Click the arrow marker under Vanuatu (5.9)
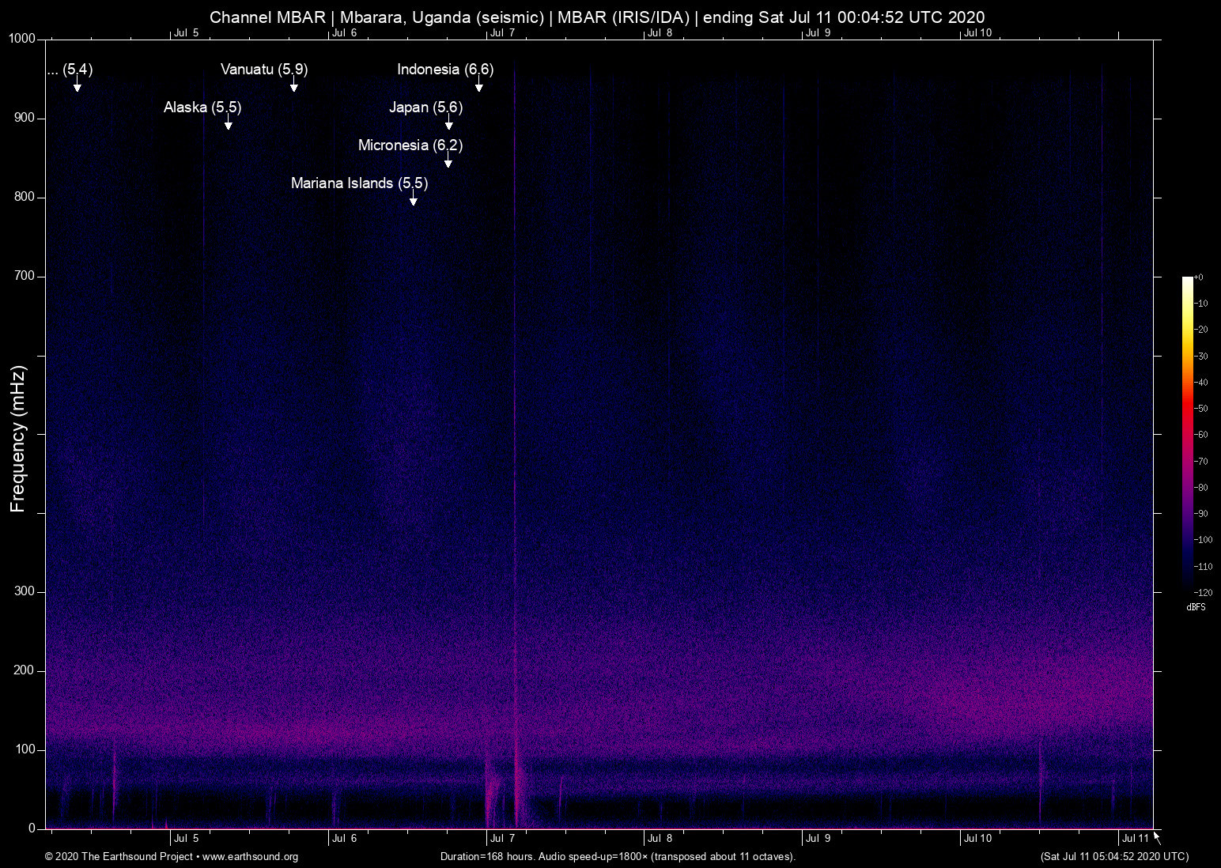Viewport: 1221px width, 868px height. 293,85
